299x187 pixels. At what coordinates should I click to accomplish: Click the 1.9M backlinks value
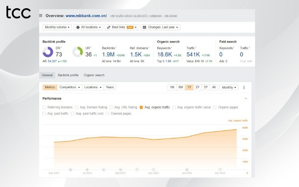[108, 55]
